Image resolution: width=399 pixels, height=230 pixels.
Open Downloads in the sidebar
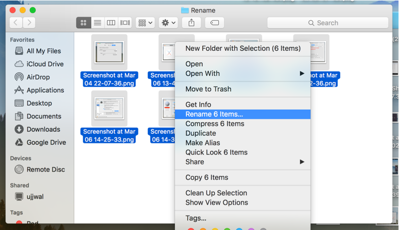click(x=38, y=129)
